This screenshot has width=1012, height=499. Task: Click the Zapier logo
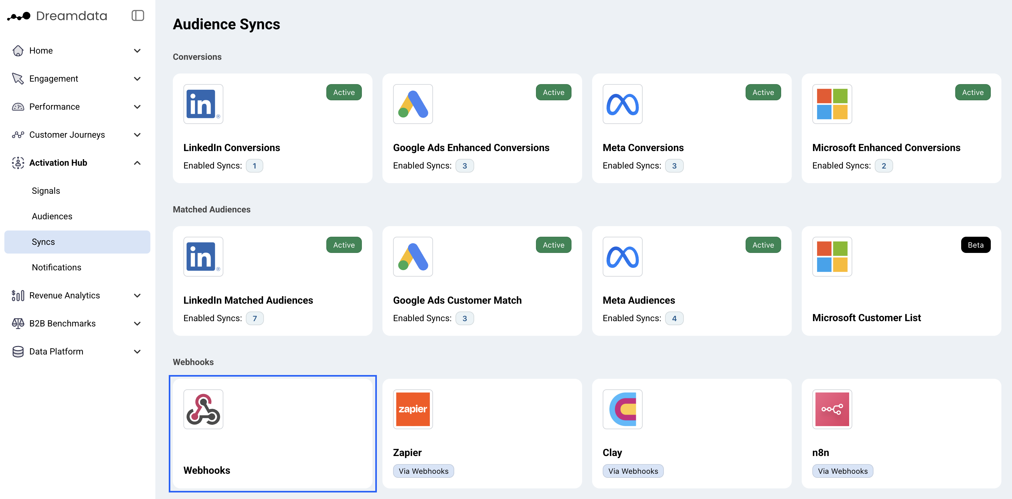point(413,409)
